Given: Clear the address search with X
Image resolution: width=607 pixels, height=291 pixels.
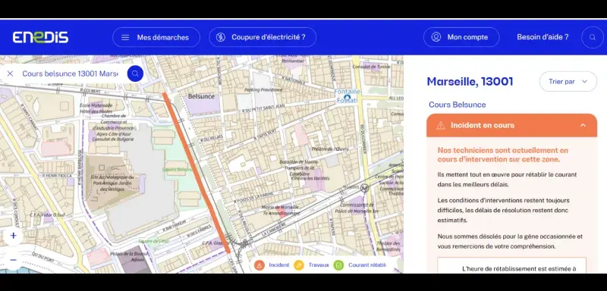Looking at the screenshot, I should 10,74.
